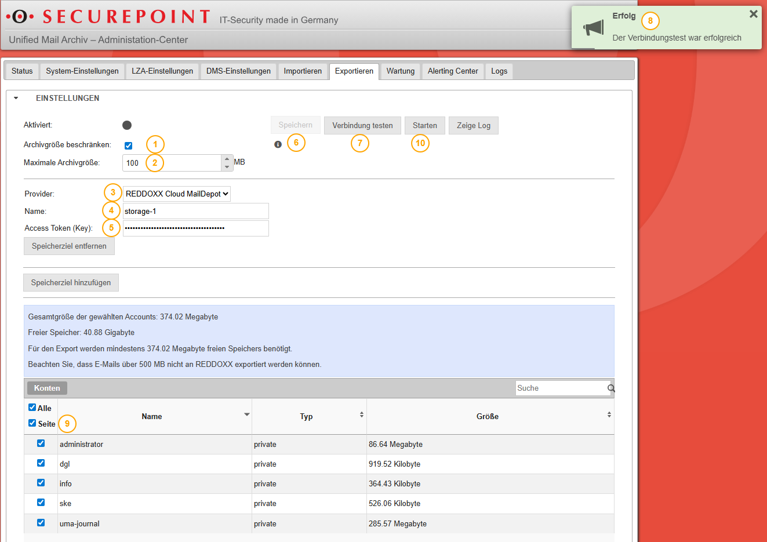
Task: Uncheck the dgl account
Action: coord(41,463)
